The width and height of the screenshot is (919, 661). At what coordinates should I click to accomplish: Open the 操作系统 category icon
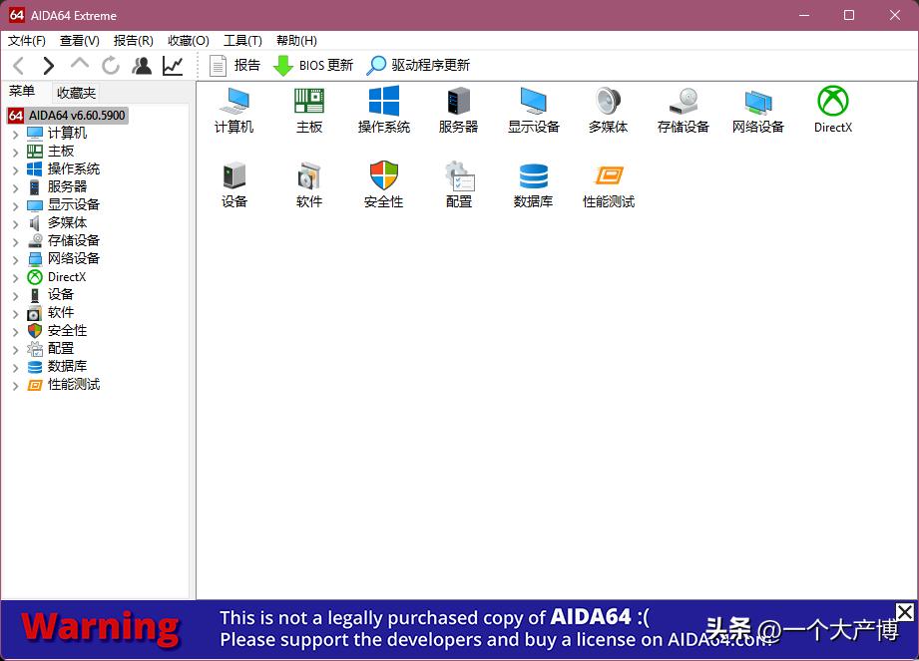pyautogui.click(x=383, y=110)
